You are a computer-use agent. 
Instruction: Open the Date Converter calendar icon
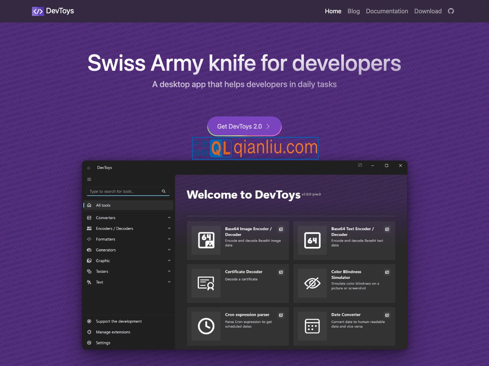coord(312,326)
